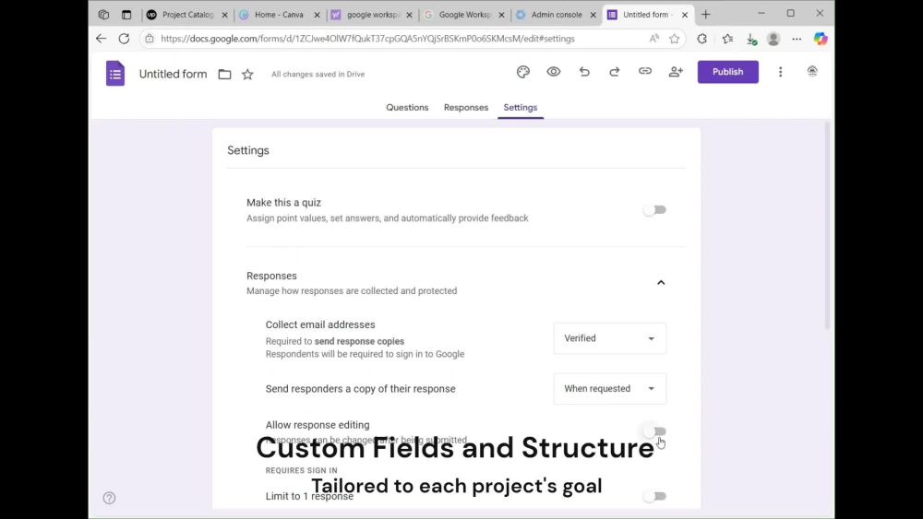Click the 'Make this a quiz' label
The height and width of the screenshot is (519, 923).
pyautogui.click(x=283, y=202)
